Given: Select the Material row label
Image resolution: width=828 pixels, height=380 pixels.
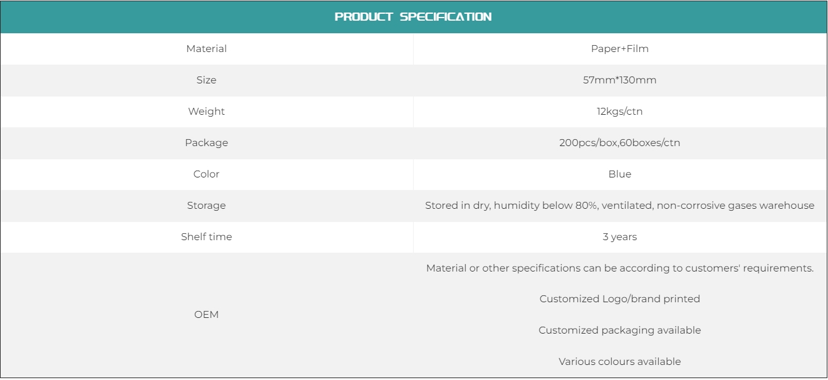Looking at the screenshot, I should click(x=206, y=49).
